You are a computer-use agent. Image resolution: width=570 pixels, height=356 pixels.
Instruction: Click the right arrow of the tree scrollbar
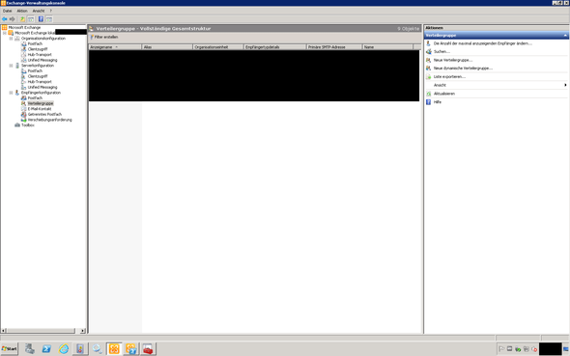[82, 331]
